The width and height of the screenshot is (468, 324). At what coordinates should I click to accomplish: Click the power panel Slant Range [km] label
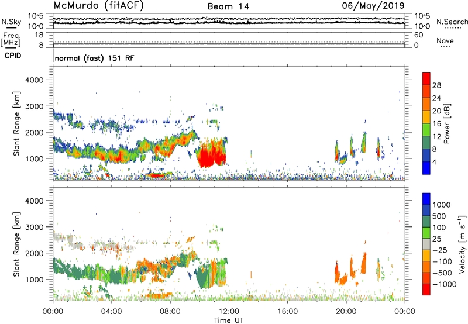(16, 123)
